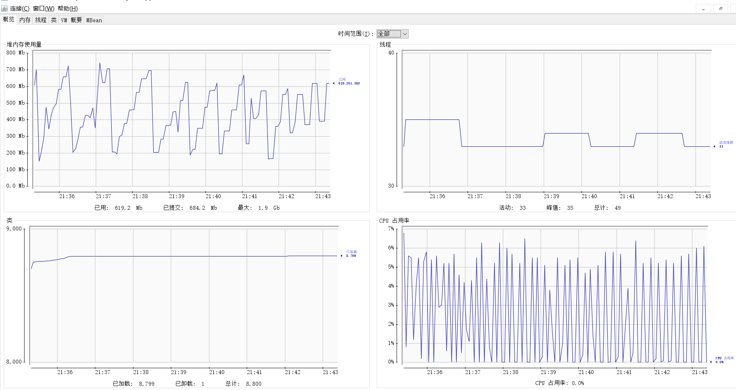
Task: Open the 时间范围 dropdown set to 全部
Action: coord(392,34)
